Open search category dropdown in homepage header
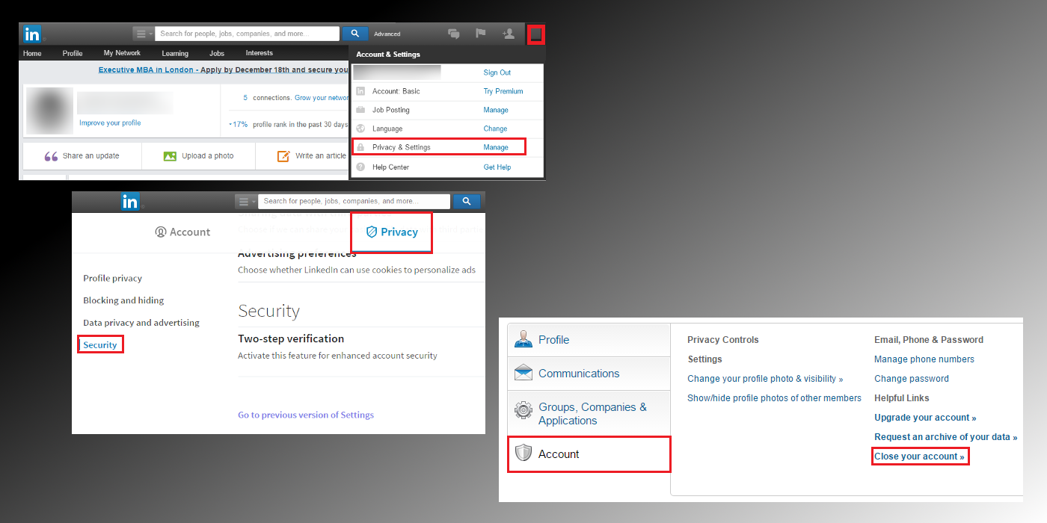Image resolution: width=1047 pixels, height=523 pixels. [143, 34]
